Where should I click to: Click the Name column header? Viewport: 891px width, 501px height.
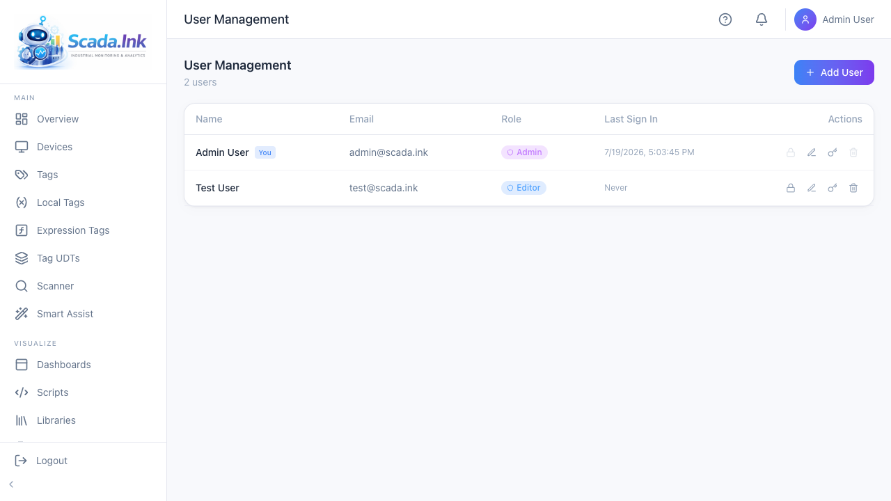point(209,119)
